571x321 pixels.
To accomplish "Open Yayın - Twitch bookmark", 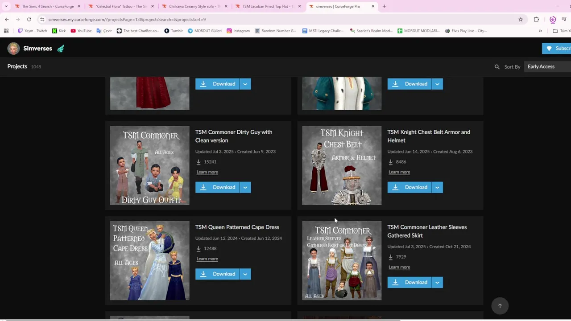I will tap(32, 31).
